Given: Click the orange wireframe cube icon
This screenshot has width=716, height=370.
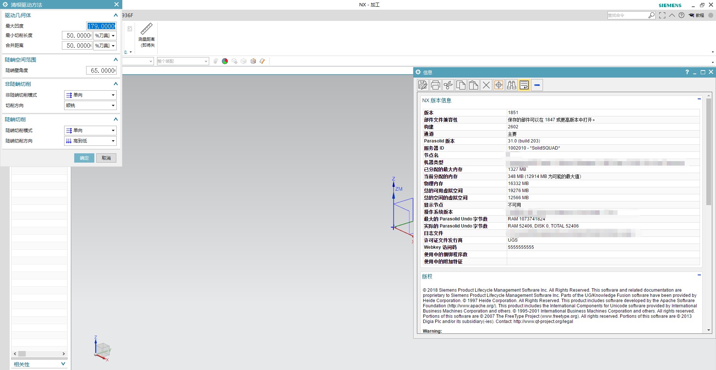Looking at the screenshot, I should coord(253,61).
